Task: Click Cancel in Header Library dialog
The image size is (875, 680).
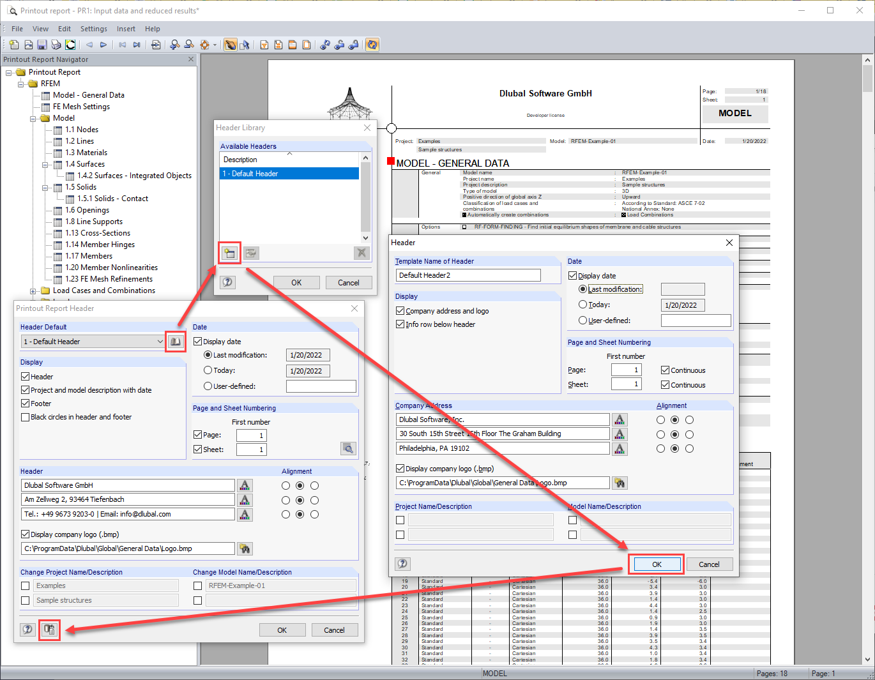Action: tap(349, 282)
